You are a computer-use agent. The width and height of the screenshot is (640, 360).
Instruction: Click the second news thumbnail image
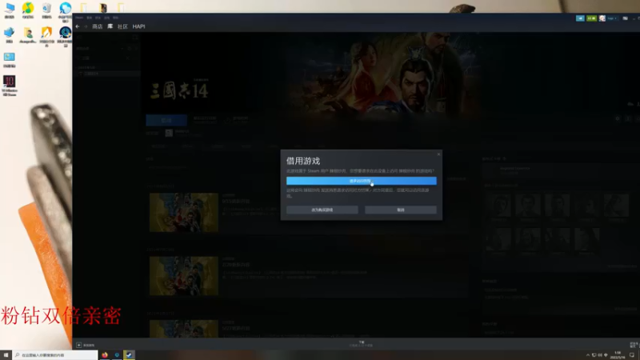(x=184, y=276)
